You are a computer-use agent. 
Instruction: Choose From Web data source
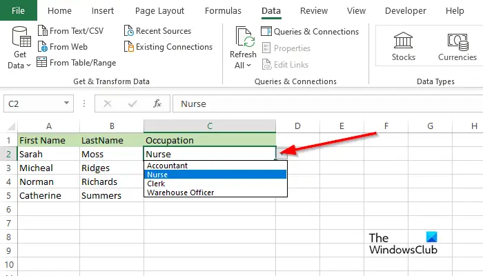[x=63, y=47]
